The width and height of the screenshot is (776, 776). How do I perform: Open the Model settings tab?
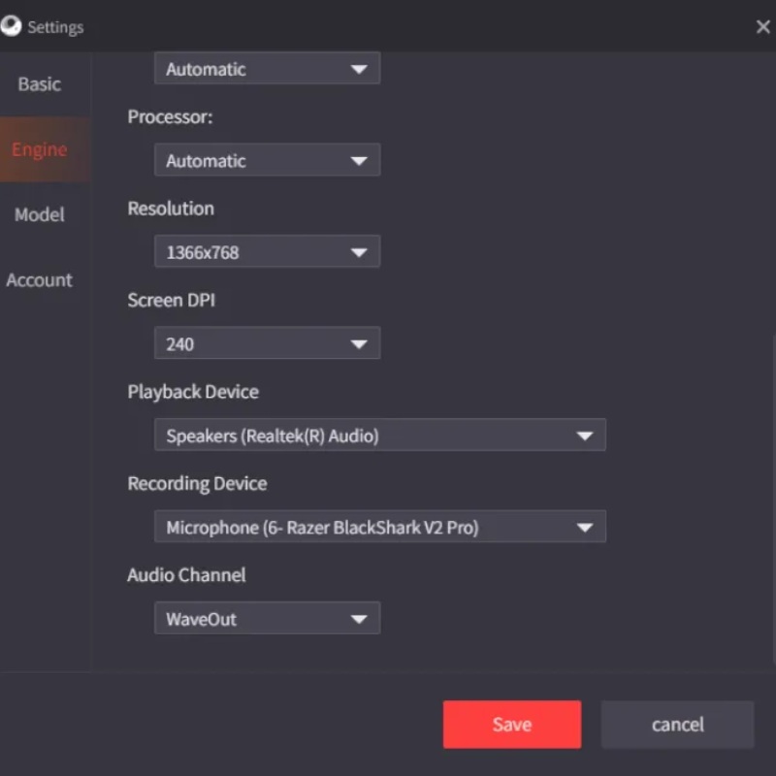[x=40, y=214]
